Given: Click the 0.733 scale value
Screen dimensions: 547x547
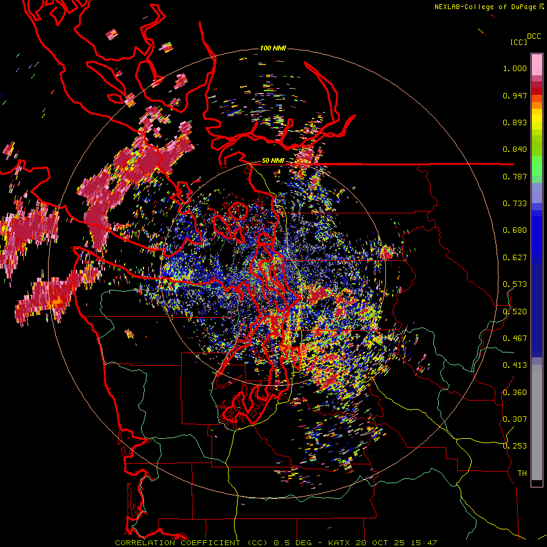Looking at the screenshot, I should (515, 204).
